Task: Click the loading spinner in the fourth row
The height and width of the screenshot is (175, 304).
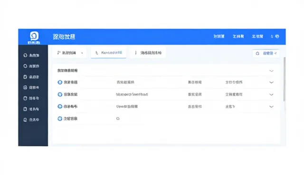Action: click(118, 118)
